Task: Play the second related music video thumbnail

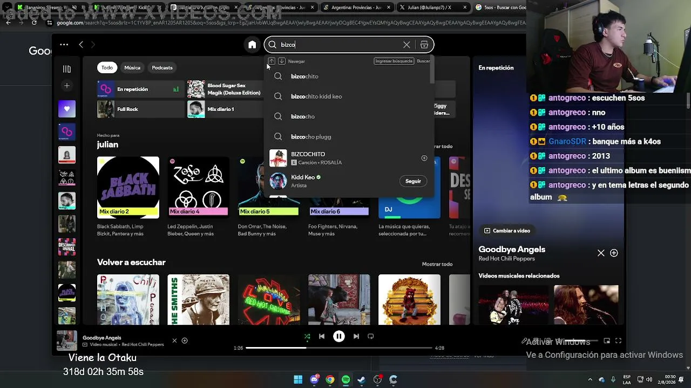Action: tap(586, 304)
